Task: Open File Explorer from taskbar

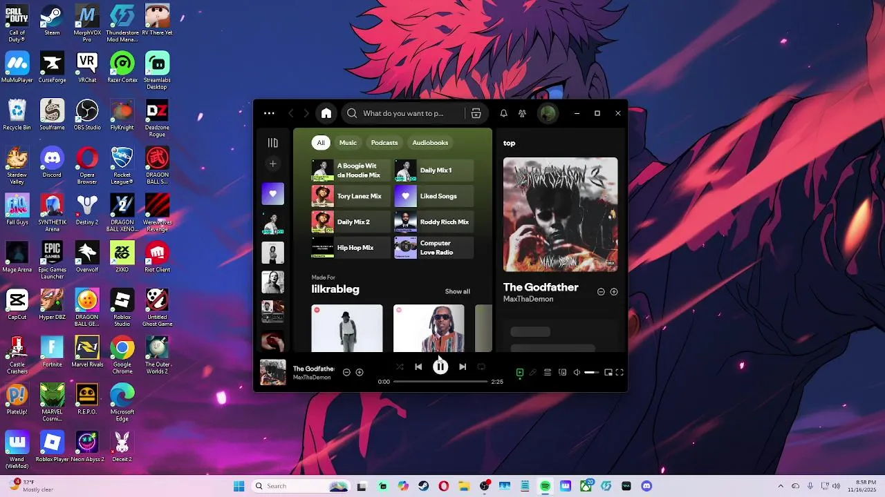Action: pos(464,486)
